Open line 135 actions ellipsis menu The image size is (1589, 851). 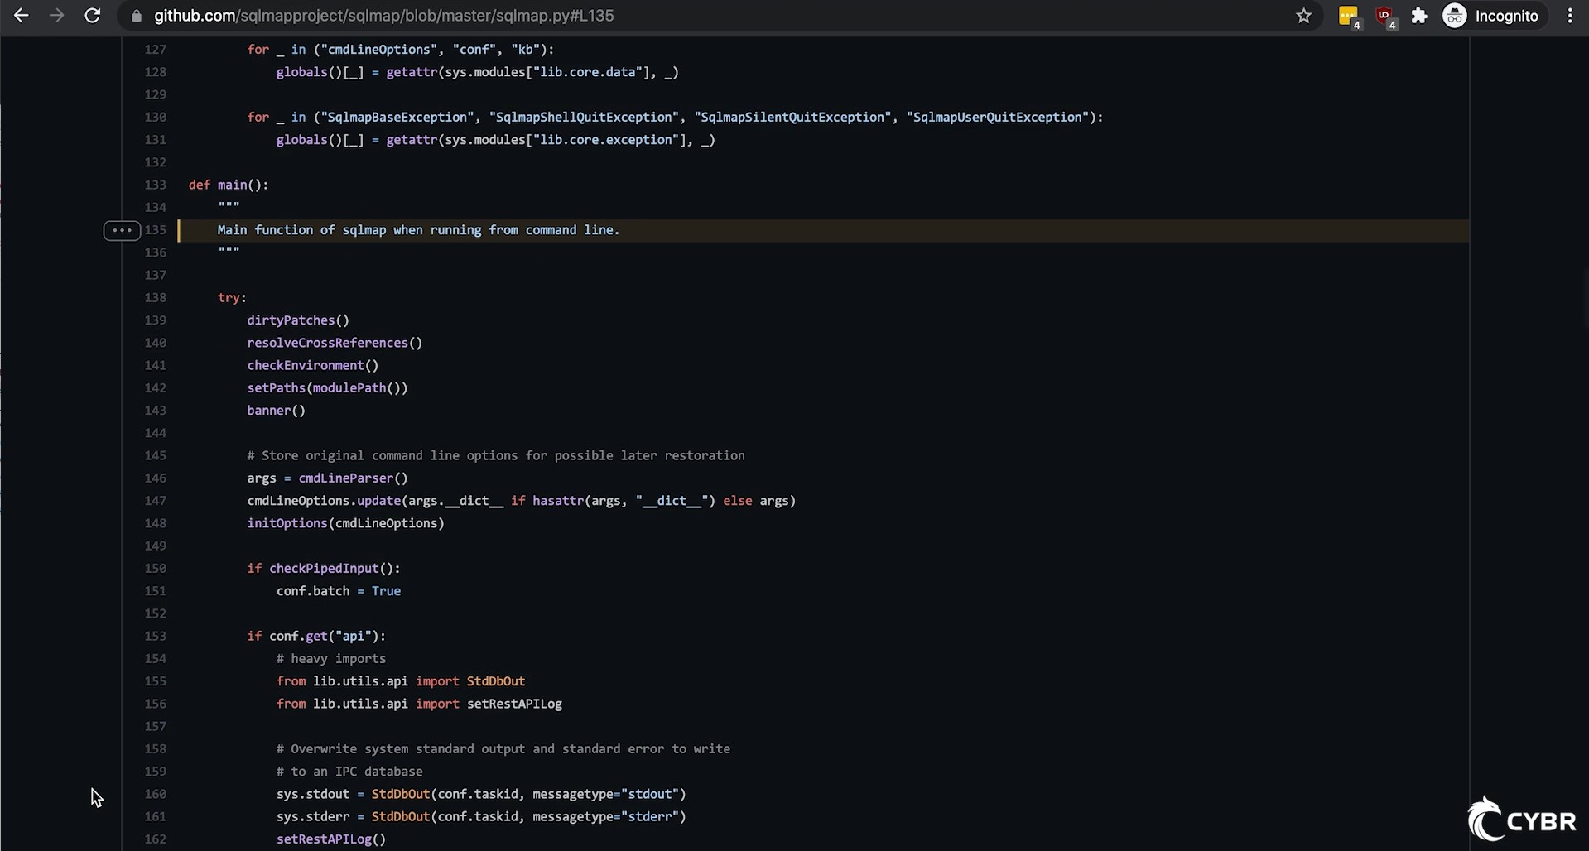click(x=122, y=230)
